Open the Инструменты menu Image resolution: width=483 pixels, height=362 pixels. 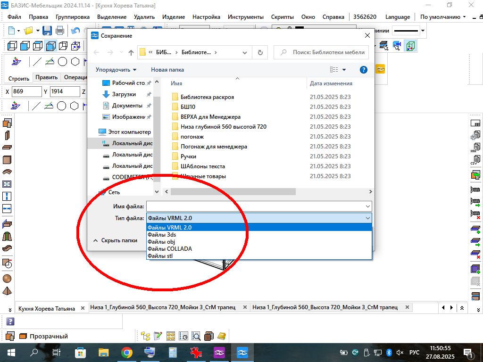[245, 17]
